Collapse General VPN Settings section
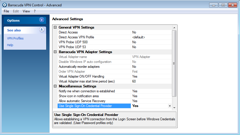Viewport: 240px width, 135px height. (x=55, y=27)
